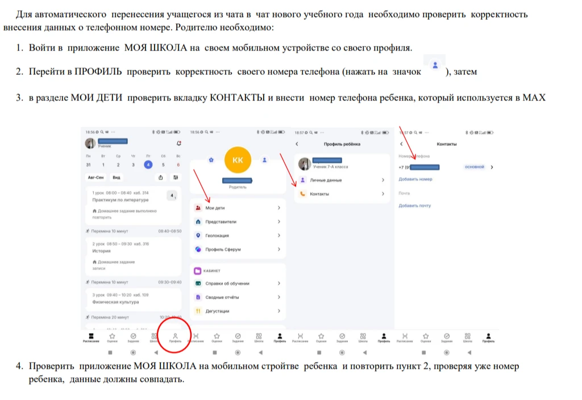
Task: Expand the Сводные отчёты chevron
Action: (x=278, y=297)
